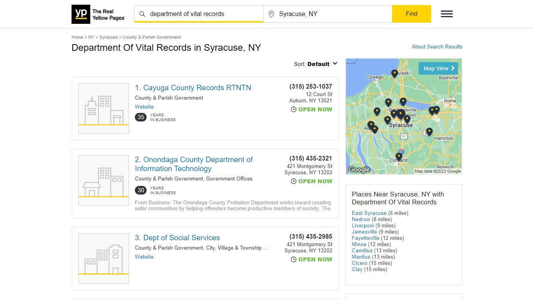The width and height of the screenshot is (534, 300).
Task: Open About Search Results link
Action: coord(437,46)
